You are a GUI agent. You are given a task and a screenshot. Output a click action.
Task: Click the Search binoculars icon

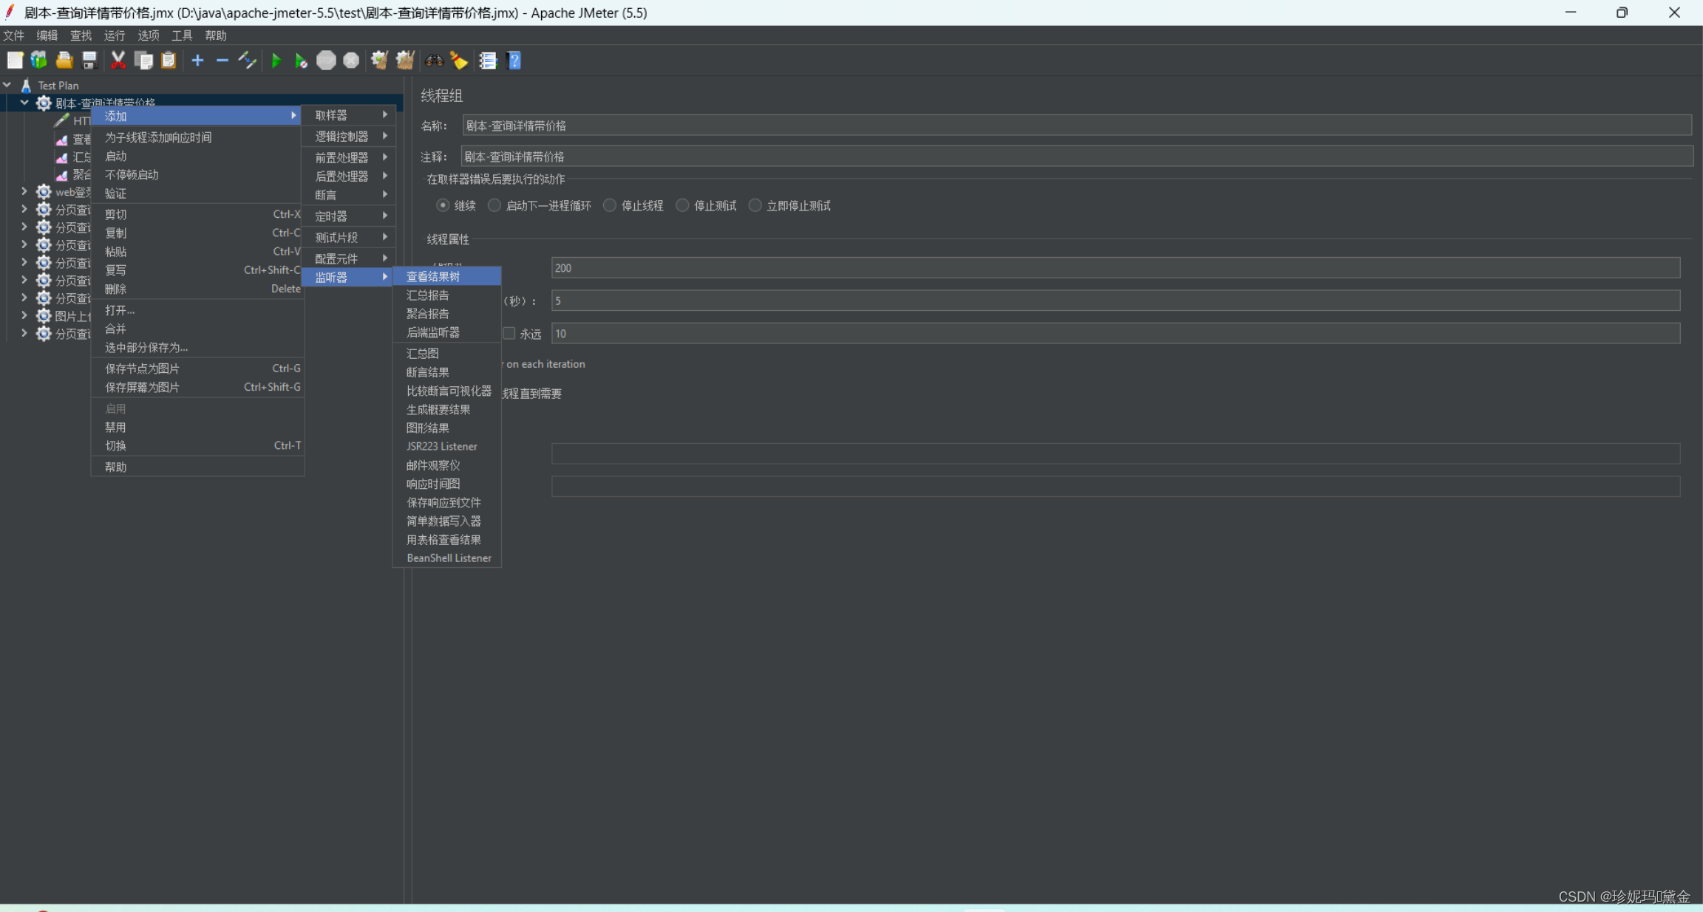[x=434, y=61]
